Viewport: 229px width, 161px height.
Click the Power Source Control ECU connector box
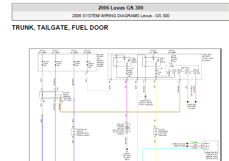click(x=211, y=146)
